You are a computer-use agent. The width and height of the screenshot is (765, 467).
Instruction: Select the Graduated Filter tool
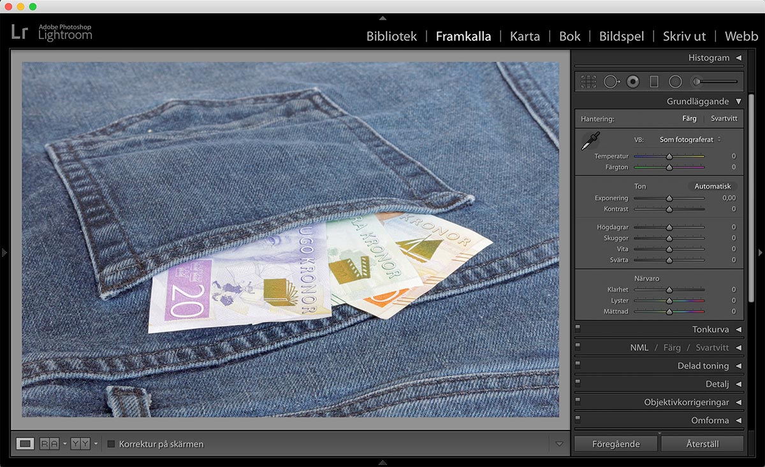pyautogui.click(x=653, y=82)
